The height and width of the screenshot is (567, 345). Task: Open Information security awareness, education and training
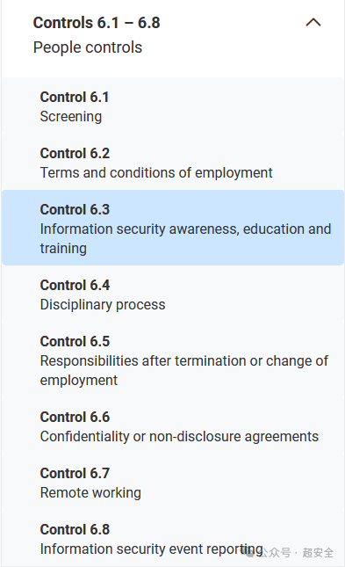pyautogui.click(x=186, y=238)
